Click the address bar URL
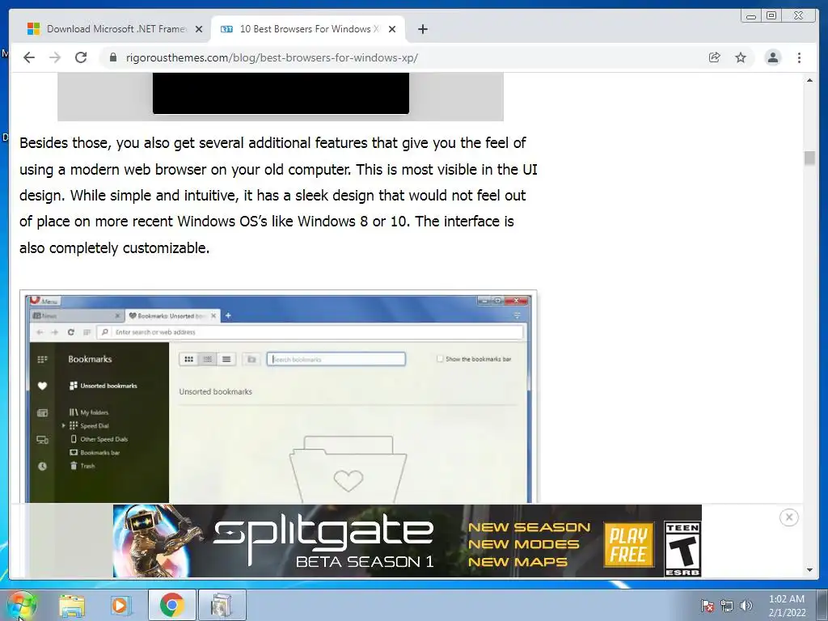828x621 pixels. click(272, 57)
